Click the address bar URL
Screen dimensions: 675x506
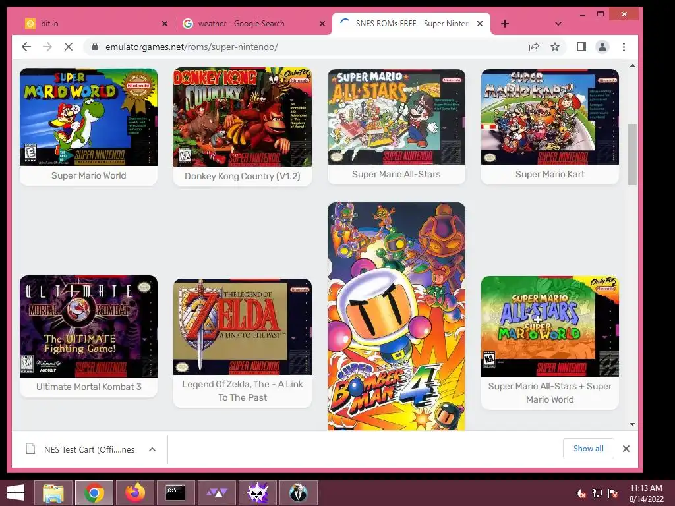[192, 47]
